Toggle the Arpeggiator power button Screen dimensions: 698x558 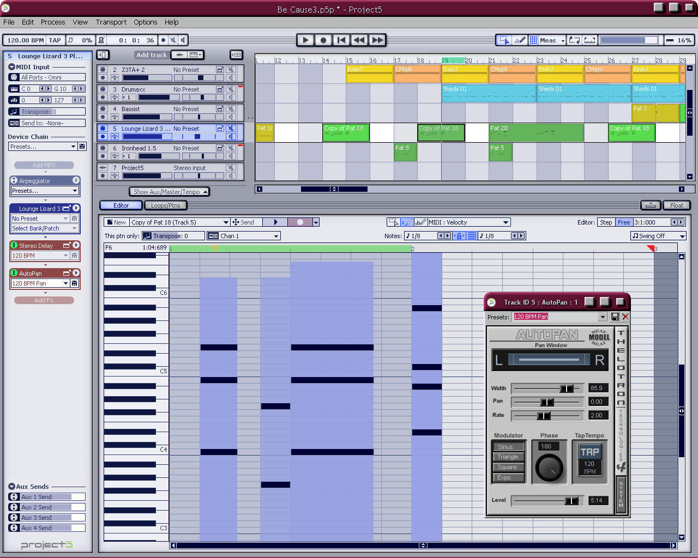[x=14, y=180]
